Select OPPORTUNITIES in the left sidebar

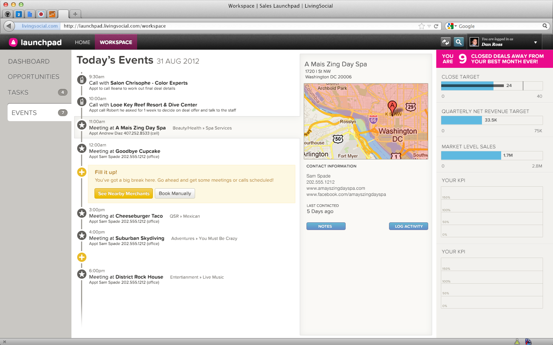tap(34, 77)
